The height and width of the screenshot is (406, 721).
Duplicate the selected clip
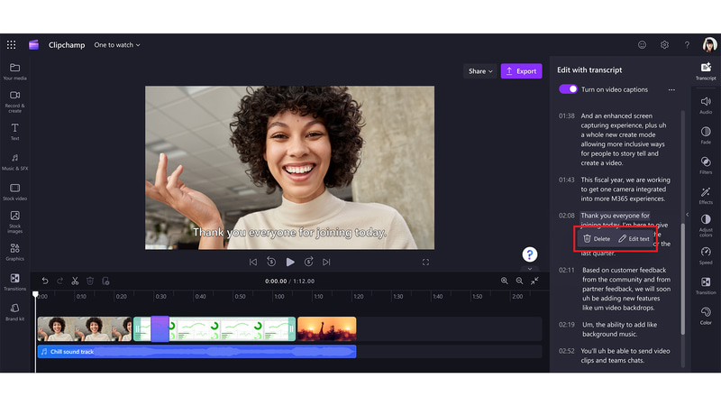pos(105,281)
